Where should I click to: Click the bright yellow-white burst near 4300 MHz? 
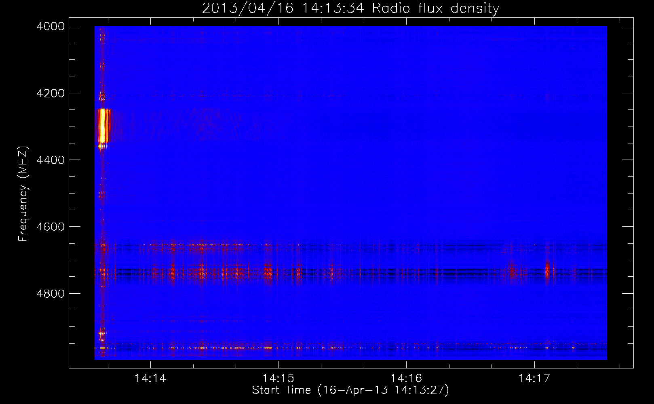103,126
